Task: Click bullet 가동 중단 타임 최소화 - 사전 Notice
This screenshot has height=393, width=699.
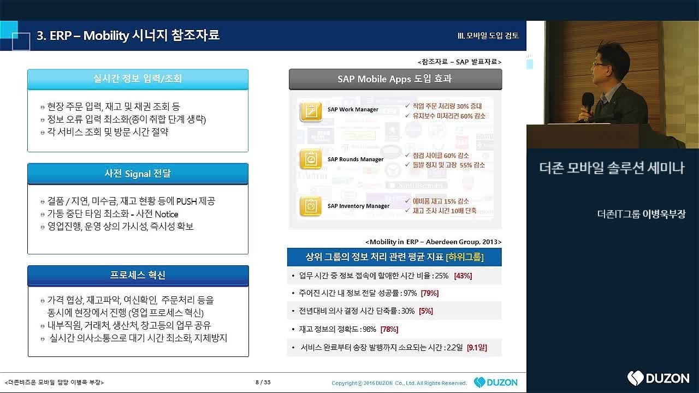Action: 109,214
